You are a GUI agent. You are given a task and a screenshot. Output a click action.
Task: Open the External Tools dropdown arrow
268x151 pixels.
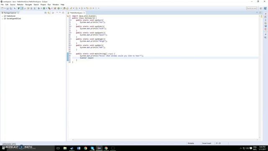(x=52, y=8)
